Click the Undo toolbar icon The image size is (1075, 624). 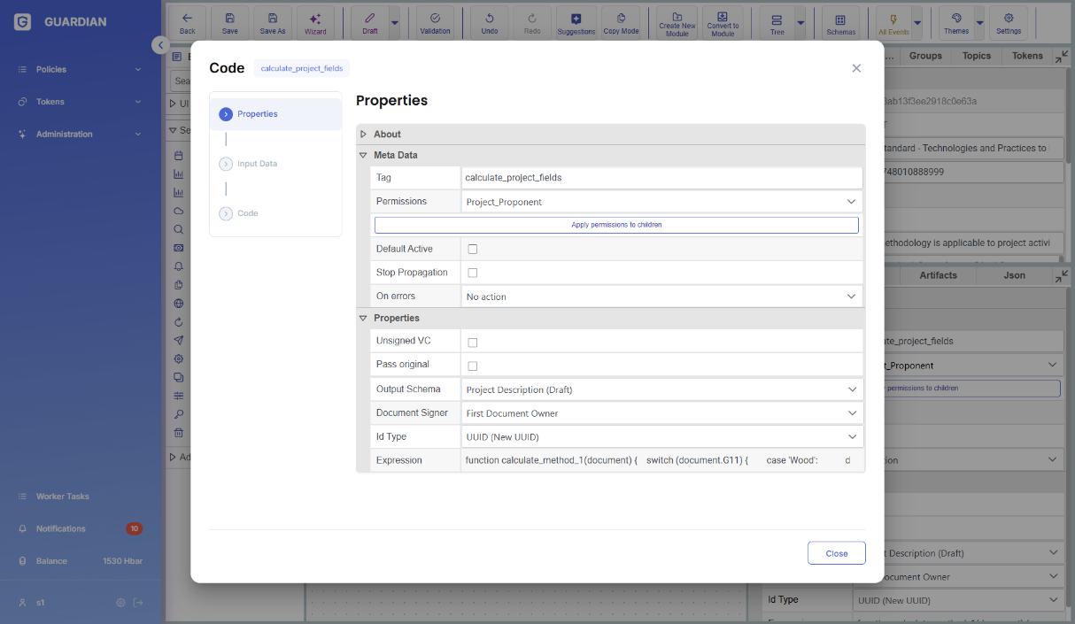(489, 23)
